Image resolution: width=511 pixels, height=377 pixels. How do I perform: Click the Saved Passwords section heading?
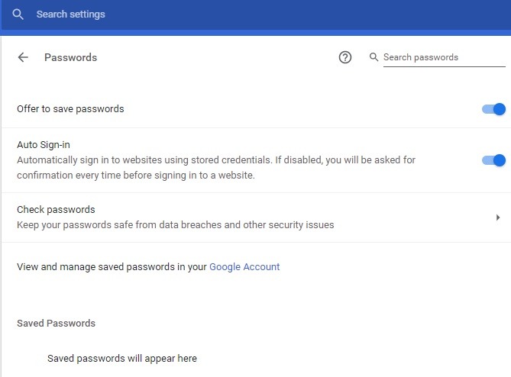[56, 324]
